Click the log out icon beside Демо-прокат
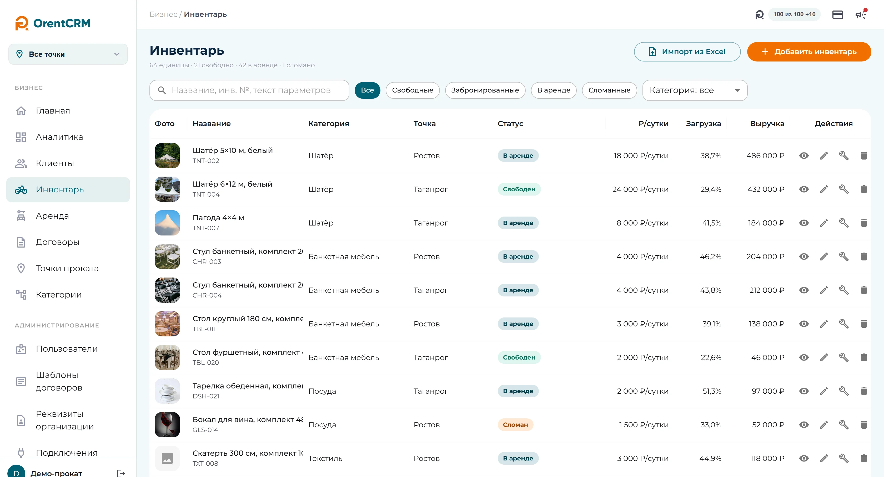The width and height of the screenshot is (884, 477). pyautogui.click(x=121, y=473)
